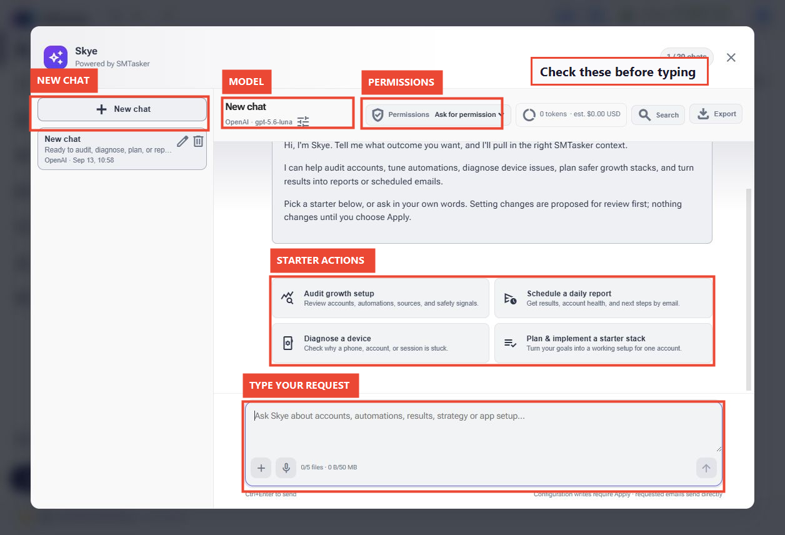Click the Diagnose device phone icon
785x535 pixels.
287,343
